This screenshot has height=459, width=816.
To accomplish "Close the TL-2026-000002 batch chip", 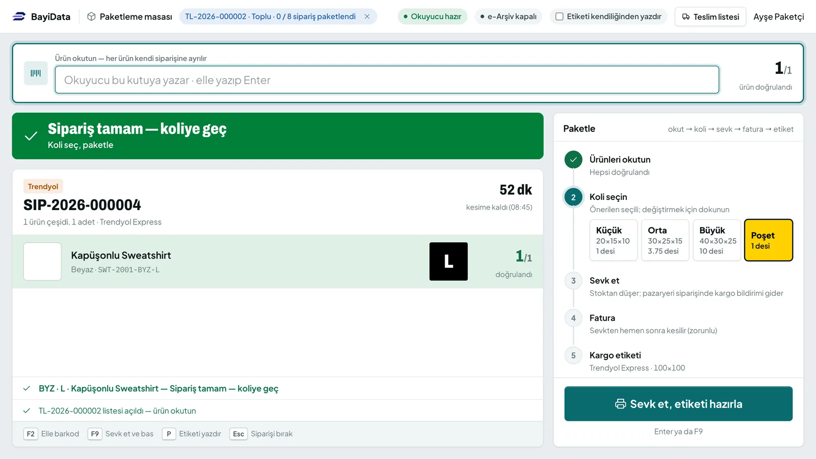I will [x=367, y=16].
